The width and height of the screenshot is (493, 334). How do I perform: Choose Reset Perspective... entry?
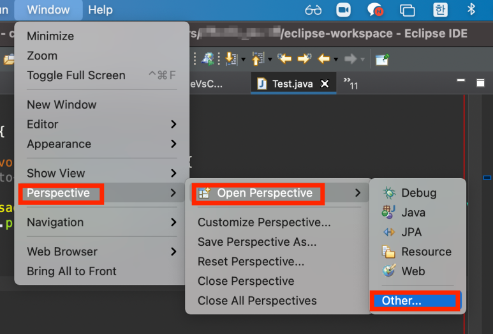[x=251, y=261]
